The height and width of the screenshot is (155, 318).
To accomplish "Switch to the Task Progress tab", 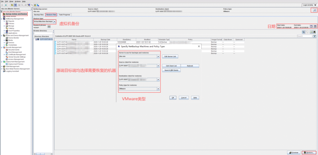I will [65, 15].
